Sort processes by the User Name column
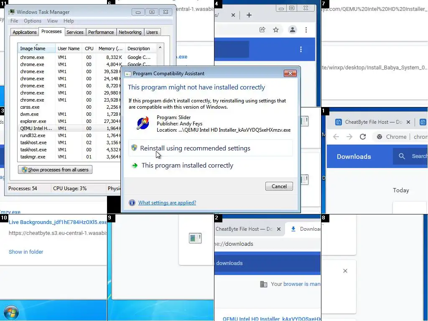The width and height of the screenshot is (428, 321). pyautogui.click(x=69, y=48)
